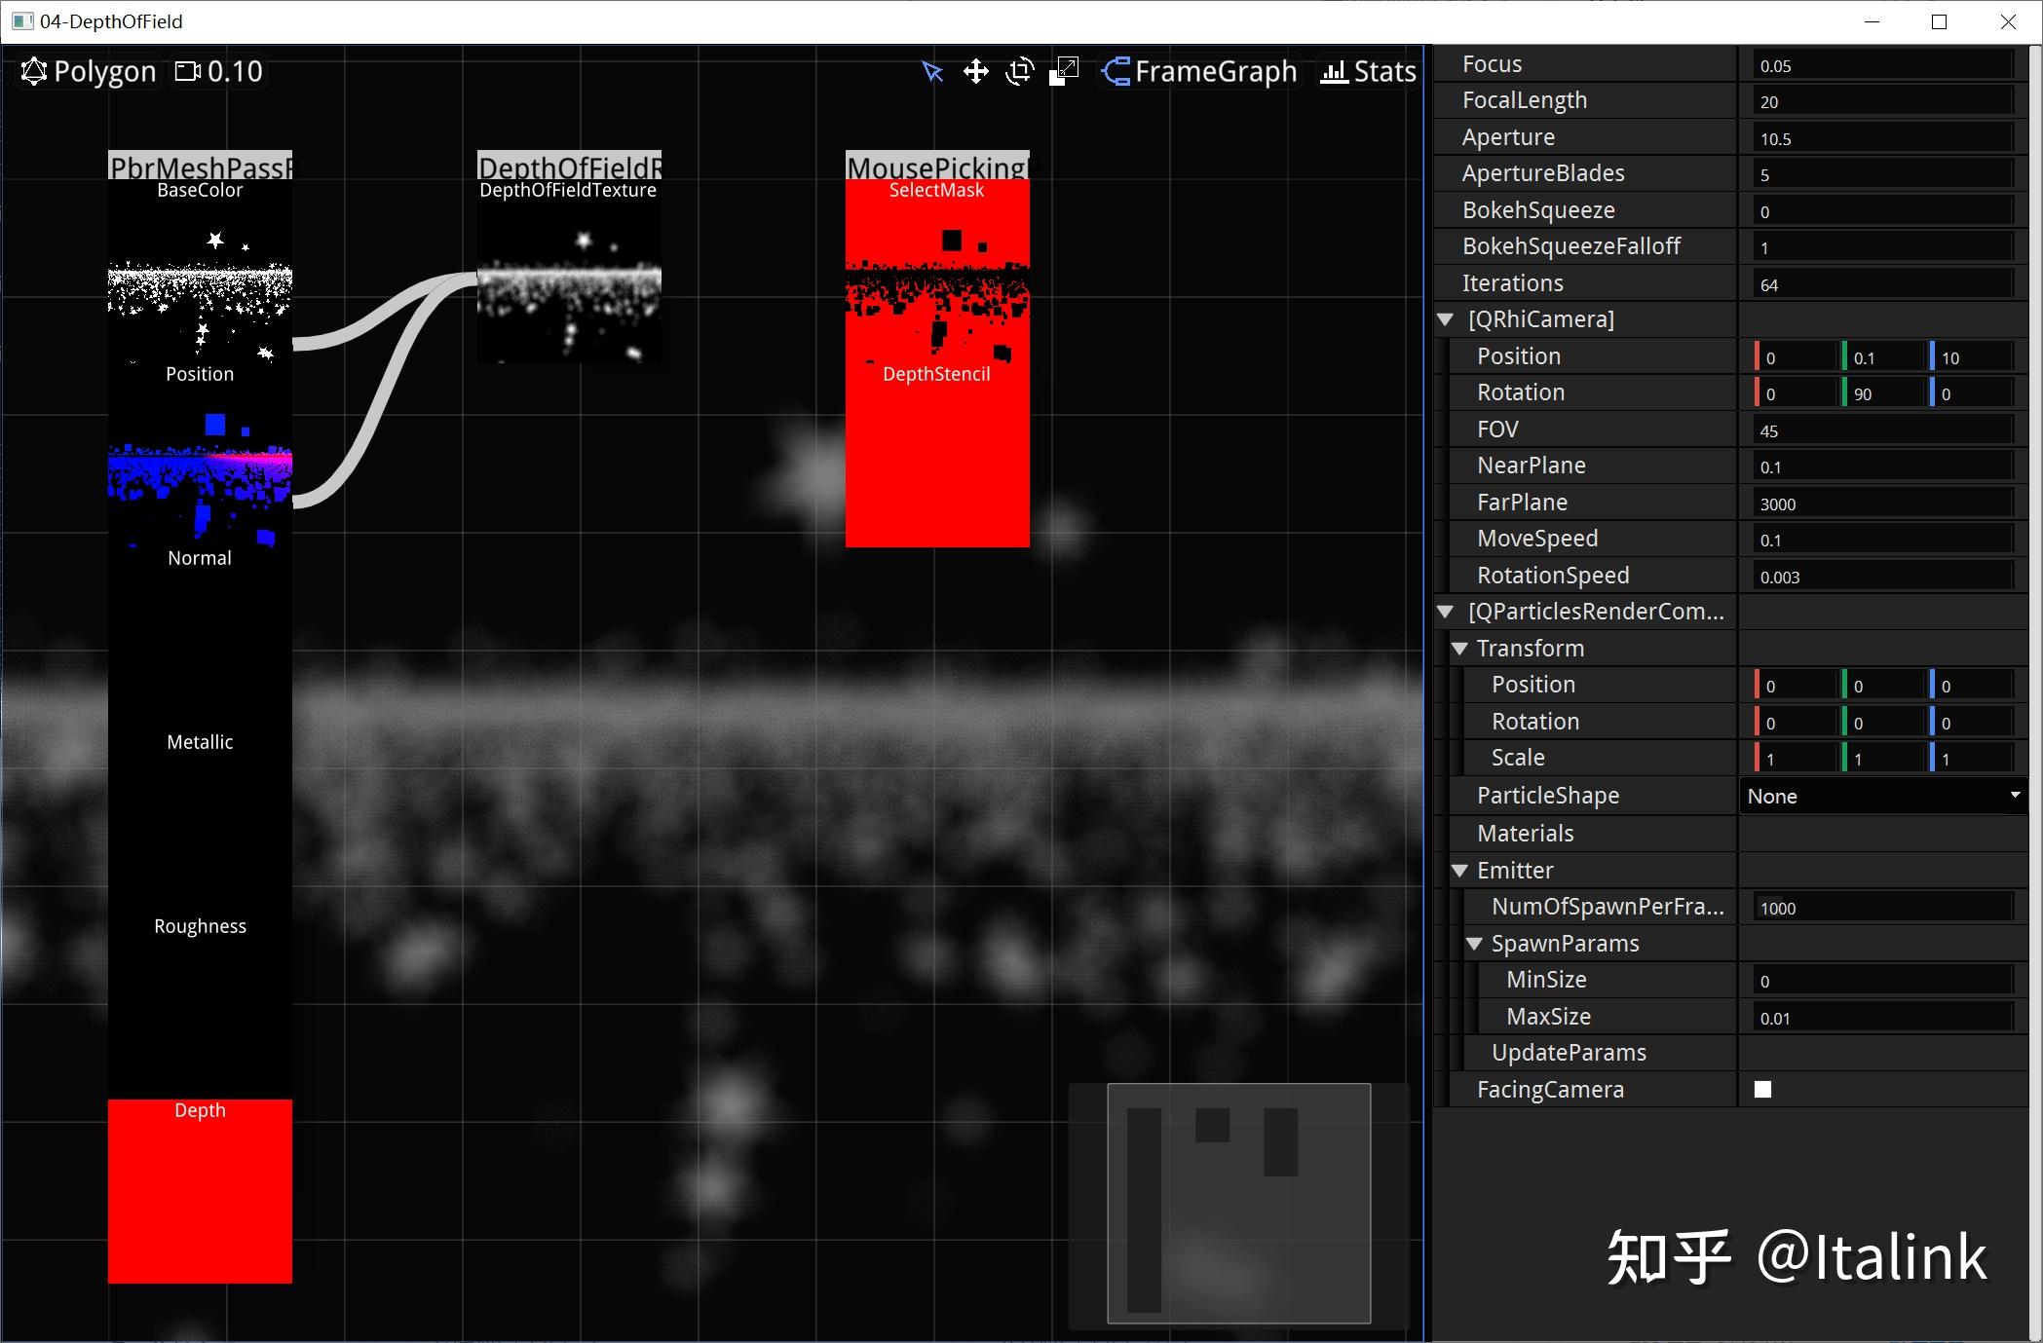Image resolution: width=2043 pixels, height=1343 pixels.
Task: Edit the BokehSqueeze value field
Action: coord(1883,211)
